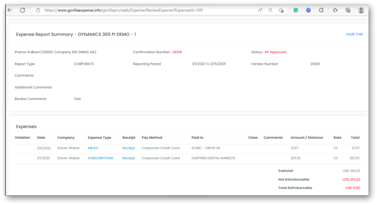Click the Review Comments value Test

coord(77,99)
